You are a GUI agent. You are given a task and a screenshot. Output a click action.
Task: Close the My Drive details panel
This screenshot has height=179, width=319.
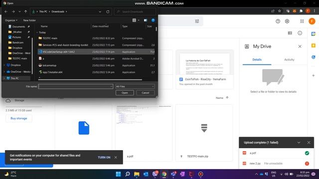300,46
